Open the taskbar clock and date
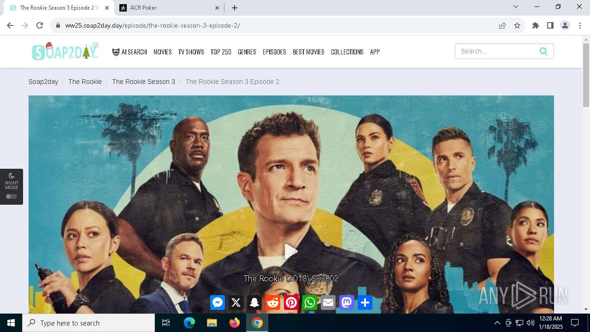590x332 pixels. (x=550, y=323)
